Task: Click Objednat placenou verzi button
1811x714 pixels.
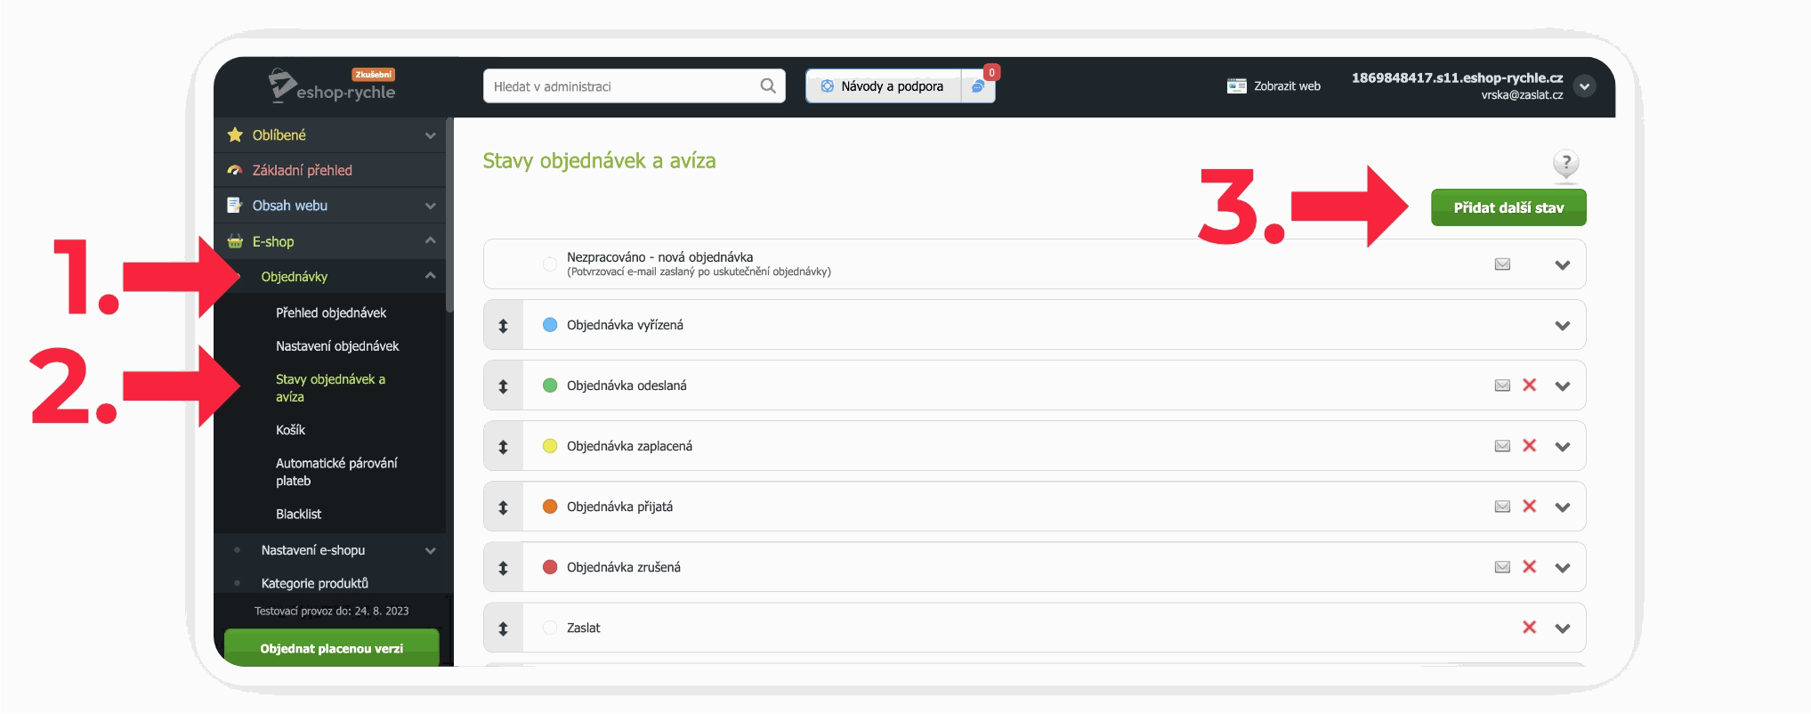Action: point(331,648)
